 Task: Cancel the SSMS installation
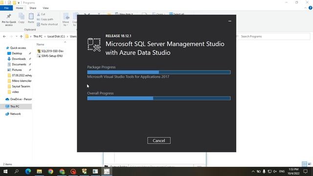tap(159, 140)
